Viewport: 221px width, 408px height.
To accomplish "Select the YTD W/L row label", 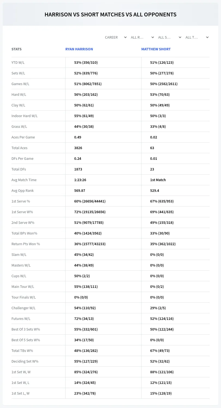I will coord(18,62).
